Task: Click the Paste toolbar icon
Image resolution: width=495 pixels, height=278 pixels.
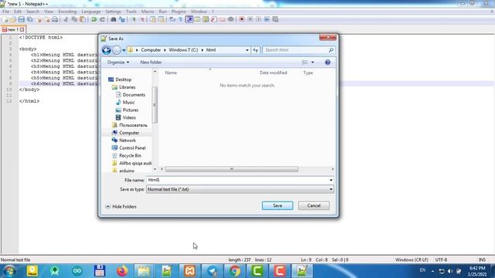Action: [83, 19]
